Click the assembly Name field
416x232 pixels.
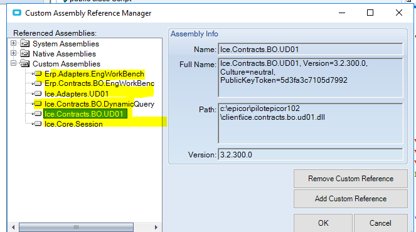pyautogui.click(x=311, y=50)
